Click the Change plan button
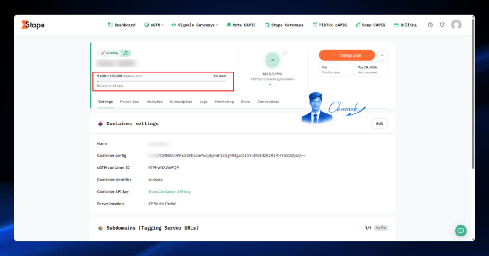The height and width of the screenshot is (256, 489). click(347, 55)
